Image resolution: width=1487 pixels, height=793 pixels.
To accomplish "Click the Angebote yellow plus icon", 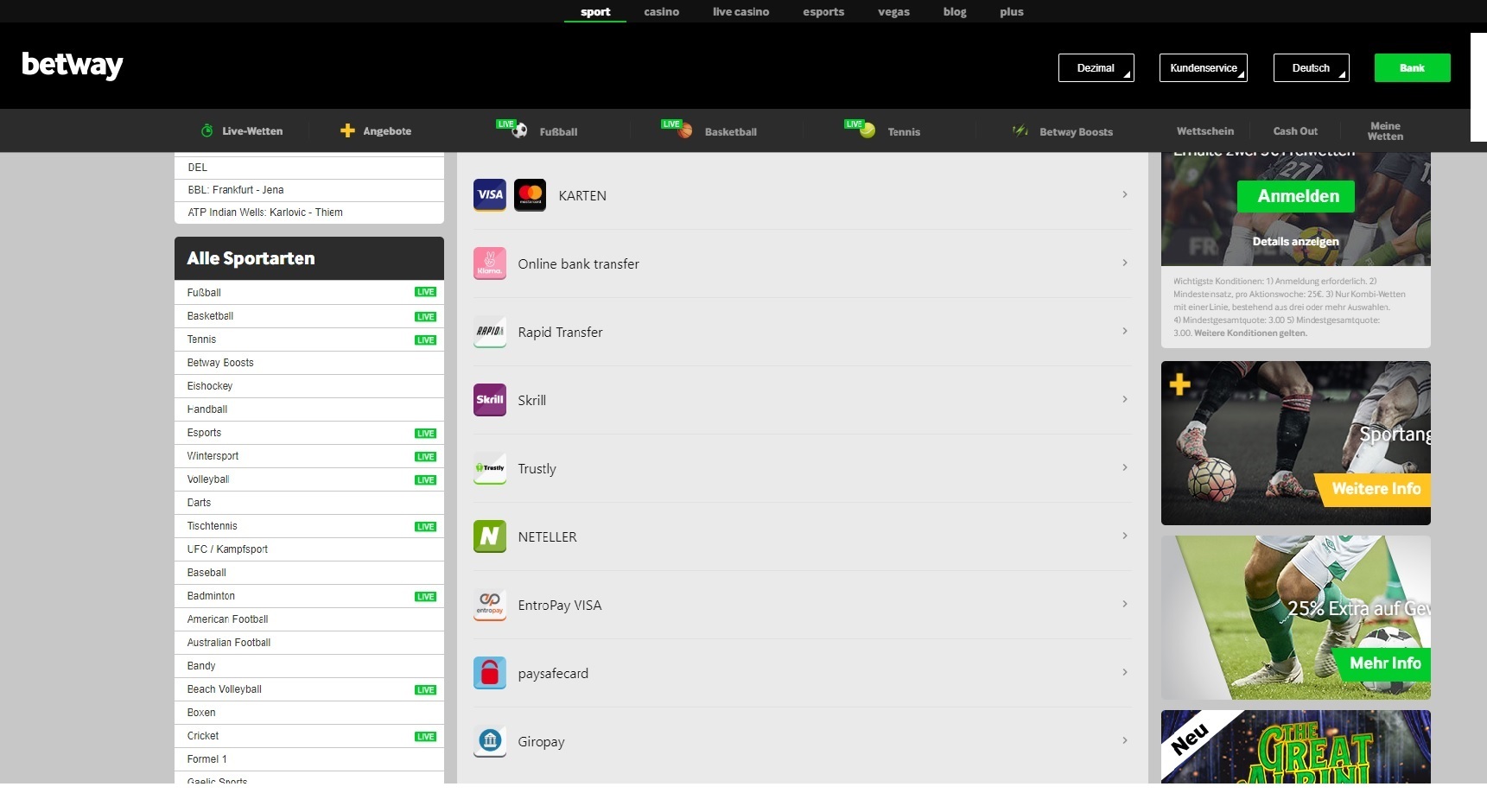I will coord(347,130).
